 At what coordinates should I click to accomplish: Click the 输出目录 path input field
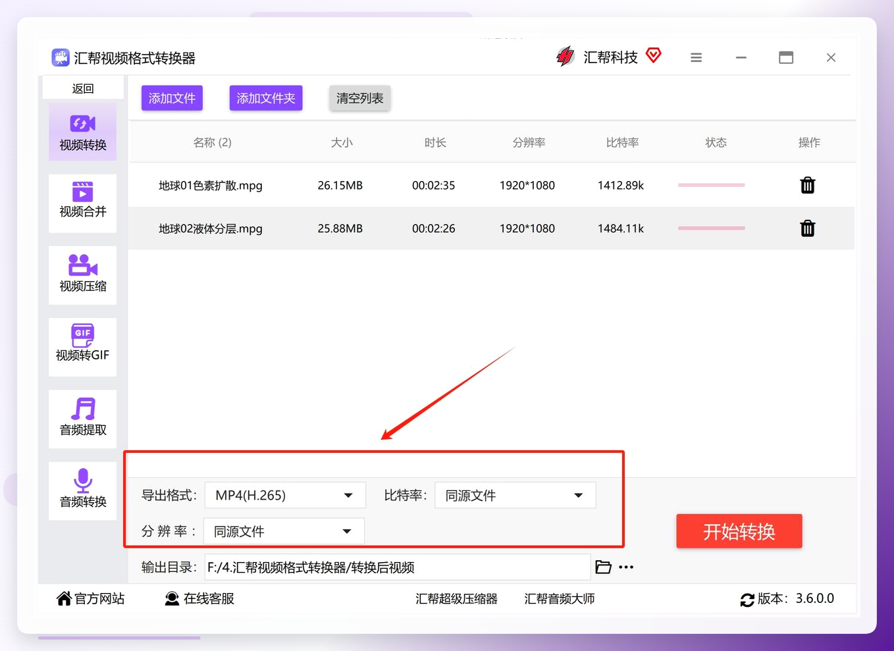398,567
